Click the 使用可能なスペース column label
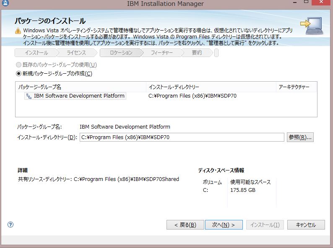The width and height of the screenshot is (333, 248). 251,182
